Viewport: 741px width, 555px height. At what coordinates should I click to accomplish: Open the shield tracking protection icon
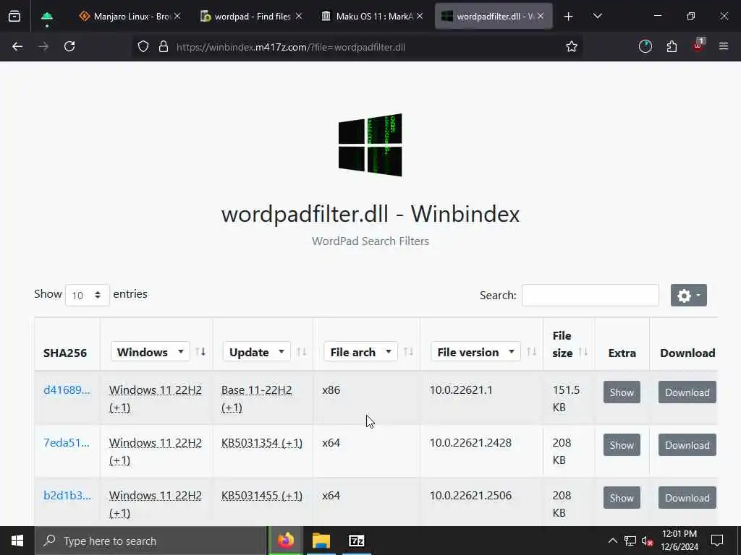pyautogui.click(x=143, y=46)
